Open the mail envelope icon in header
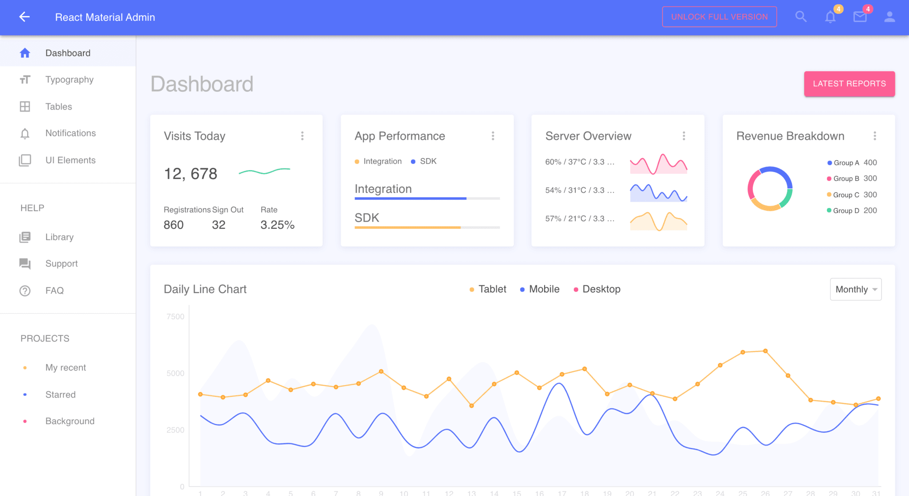Screen dimensions: 909x496 860,17
